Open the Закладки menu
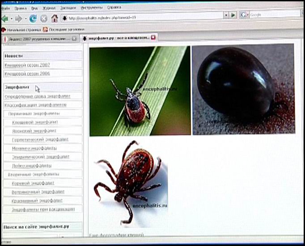The width and height of the screenshot is (305, 246). point(68,8)
